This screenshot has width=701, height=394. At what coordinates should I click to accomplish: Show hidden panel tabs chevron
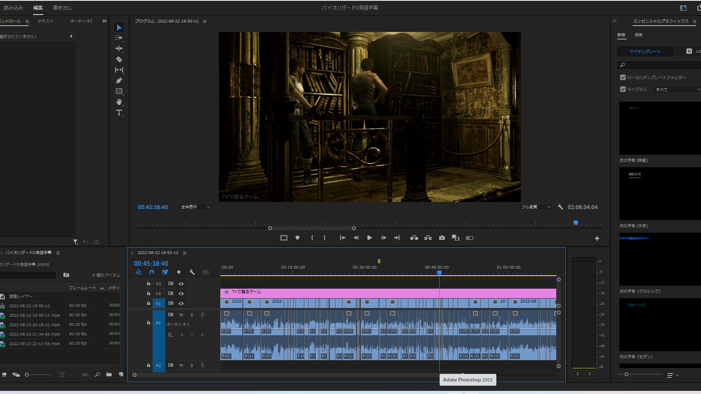pos(104,21)
